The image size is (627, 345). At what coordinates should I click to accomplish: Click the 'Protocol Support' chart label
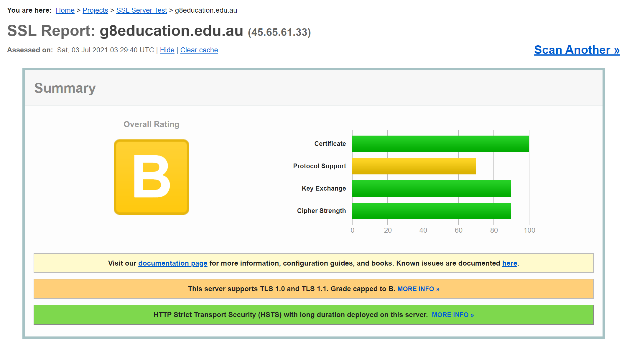click(320, 166)
